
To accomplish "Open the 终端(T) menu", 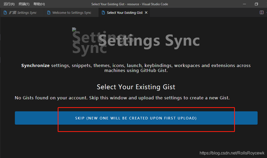I will point(24,4).
